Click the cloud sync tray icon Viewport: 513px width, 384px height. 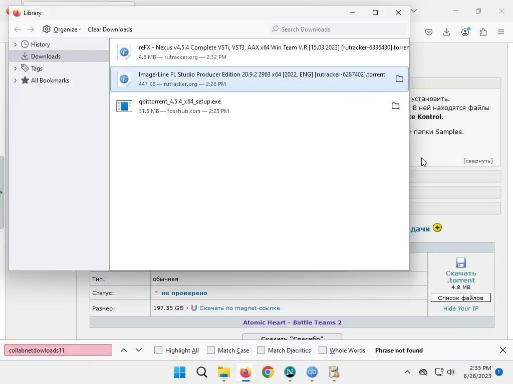(x=423, y=372)
